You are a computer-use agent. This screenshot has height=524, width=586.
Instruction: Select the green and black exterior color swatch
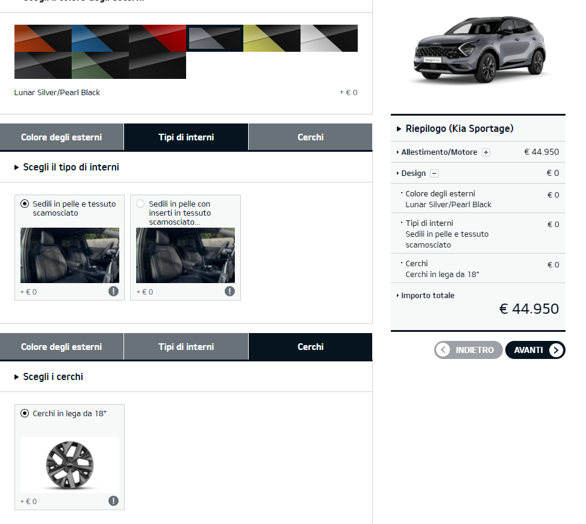[x=100, y=66]
